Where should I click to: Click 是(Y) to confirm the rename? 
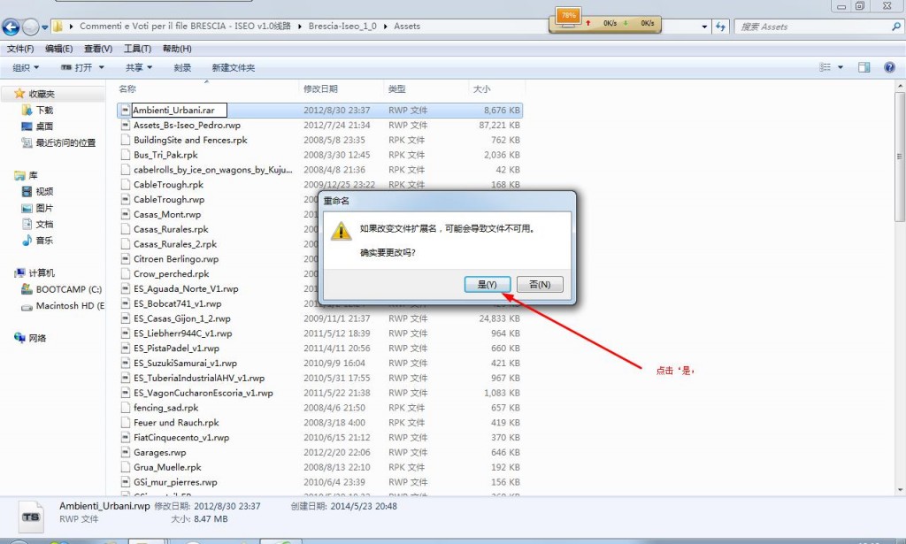(487, 284)
